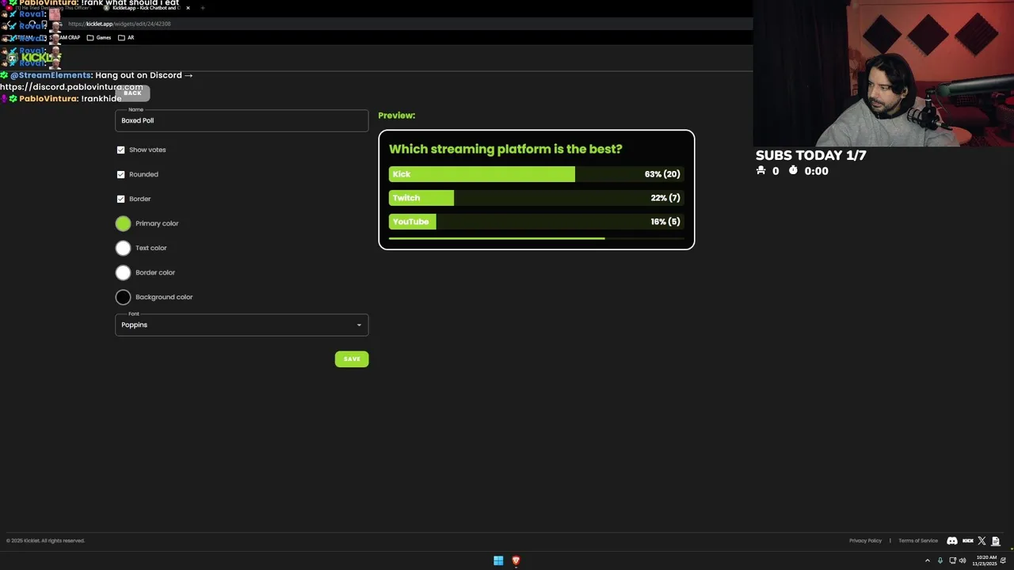Open the Terms of Service link
The height and width of the screenshot is (570, 1014).
(x=918, y=541)
